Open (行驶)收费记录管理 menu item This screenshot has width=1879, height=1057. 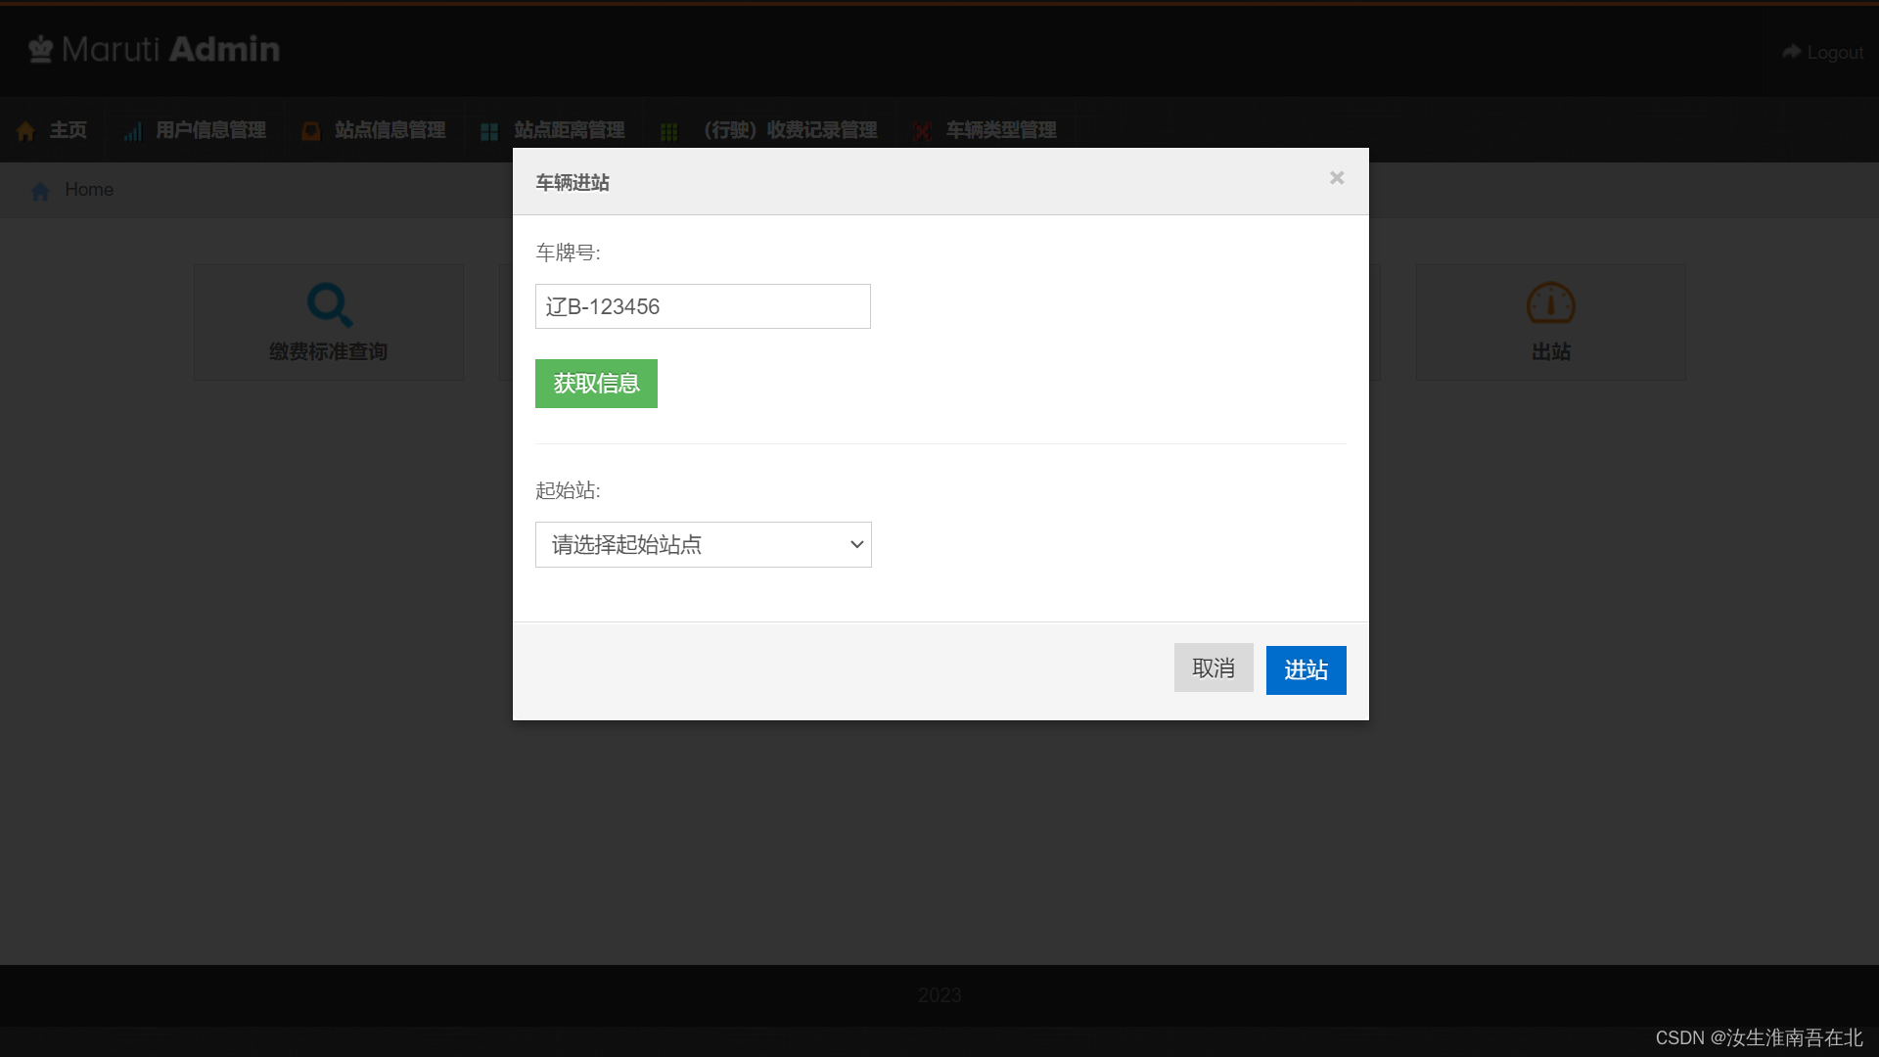[769, 130]
